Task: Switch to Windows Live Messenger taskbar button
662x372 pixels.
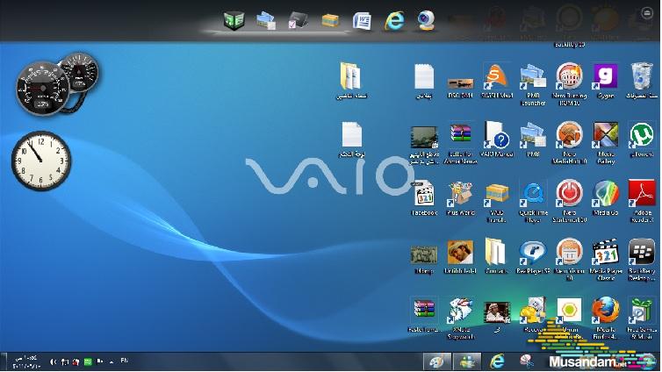Action: (467, 361)
